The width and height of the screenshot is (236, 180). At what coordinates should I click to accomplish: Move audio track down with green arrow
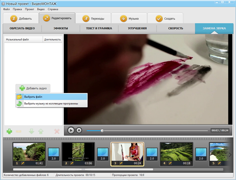[x=31, y=131]
